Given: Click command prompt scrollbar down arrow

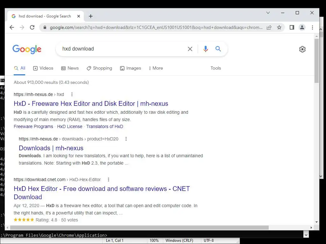Looking at the screenshot, I should [306, 235].
